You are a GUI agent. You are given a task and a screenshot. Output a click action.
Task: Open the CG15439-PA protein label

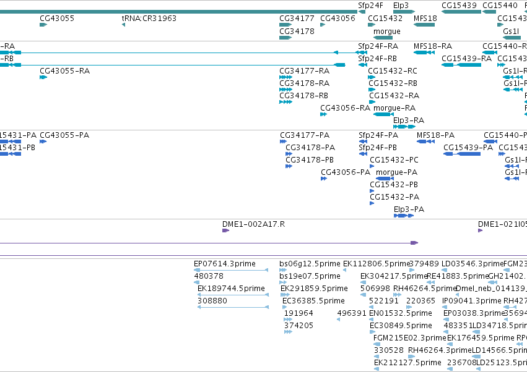tap(468, 148)
